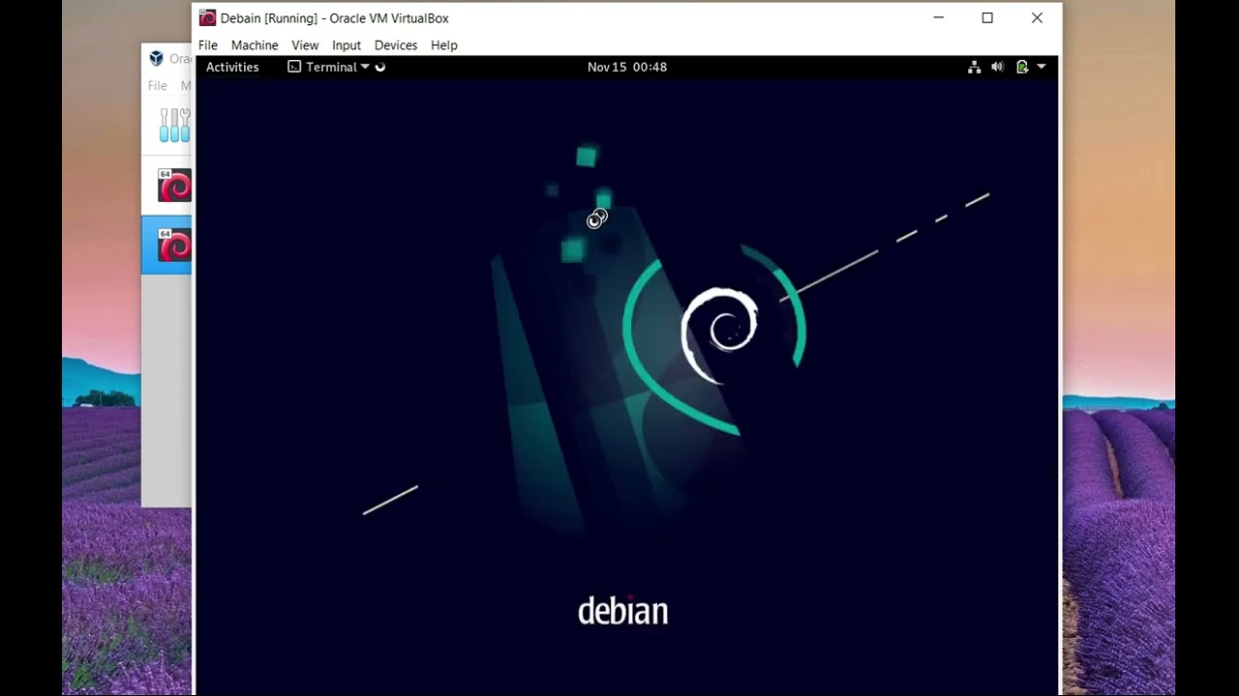Close the Debain VirtualBox window
The width and height of the screenshot is (1239, 696).
[1037, 17]
